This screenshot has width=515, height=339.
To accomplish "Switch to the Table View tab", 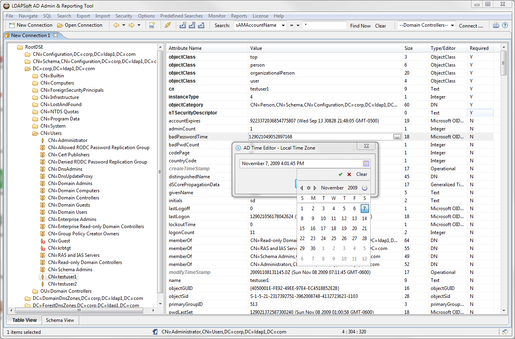I will point(24,320).
